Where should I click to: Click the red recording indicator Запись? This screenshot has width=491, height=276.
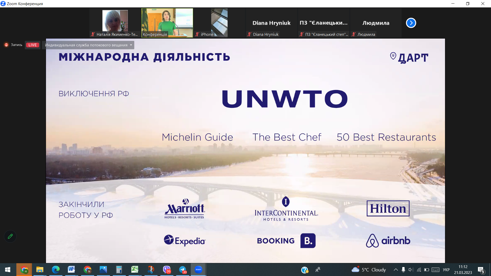pyautogui.click(x=13, y=45)
